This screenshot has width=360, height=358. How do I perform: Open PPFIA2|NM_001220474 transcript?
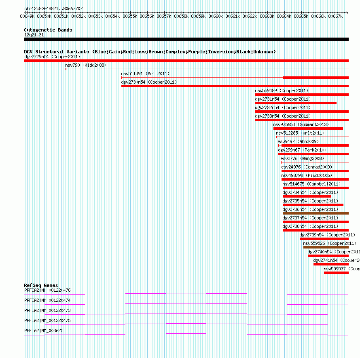point(47,301)
